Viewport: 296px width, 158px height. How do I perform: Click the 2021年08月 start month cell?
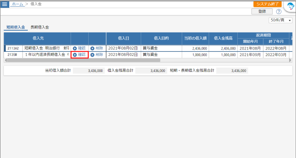point(250,48)
